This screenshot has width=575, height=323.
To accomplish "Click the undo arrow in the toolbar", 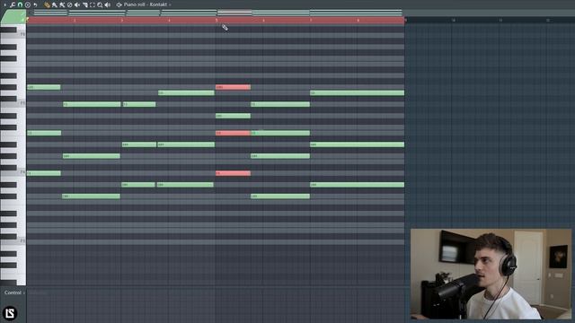I will [35, 4].
